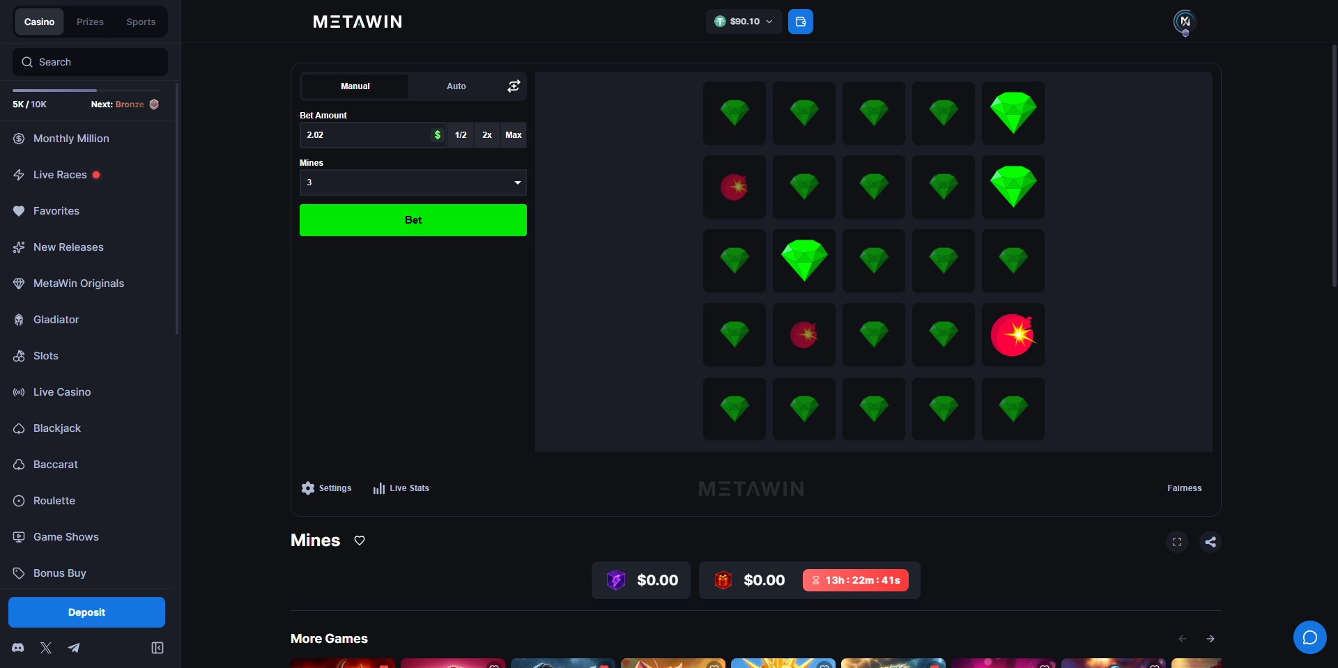1338x668 pixels.
Task: Go to previous More Games arrow
Action: [x=1183, y=639]
